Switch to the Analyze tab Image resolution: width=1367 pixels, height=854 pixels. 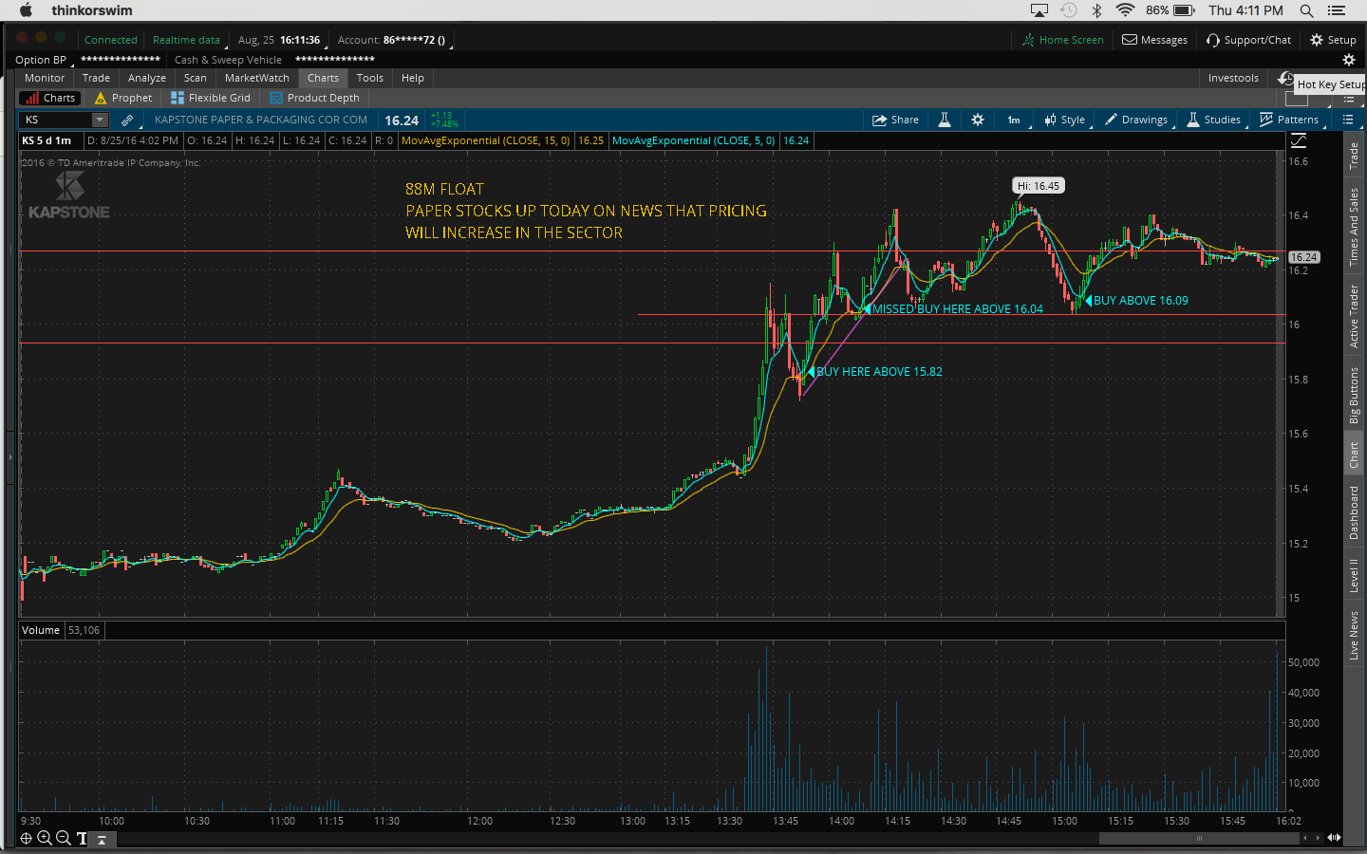147,78
